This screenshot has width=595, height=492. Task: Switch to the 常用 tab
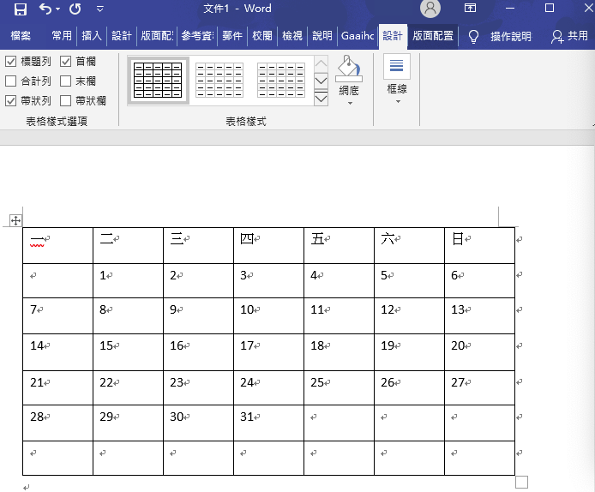coord(62,36)
